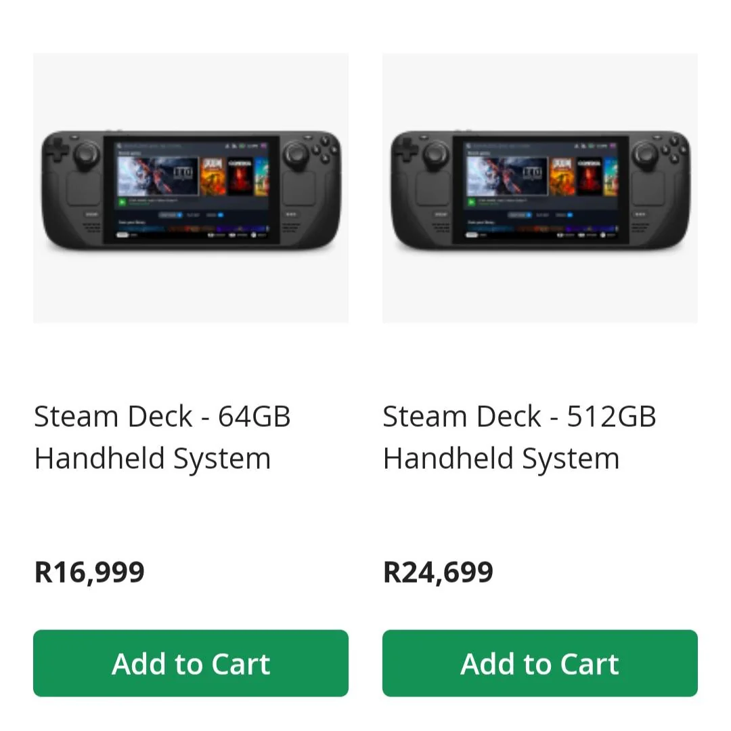This screenshot has width=731, height=731.
Task: View the 64GB Steam Deck product photo
Action: (191, 188)
